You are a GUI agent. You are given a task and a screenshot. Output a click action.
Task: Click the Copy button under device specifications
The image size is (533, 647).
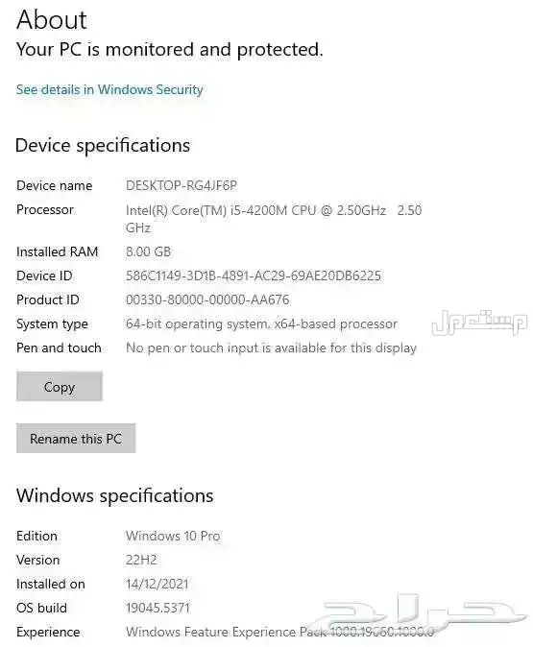pyautogui.click(x=60, y=386)
